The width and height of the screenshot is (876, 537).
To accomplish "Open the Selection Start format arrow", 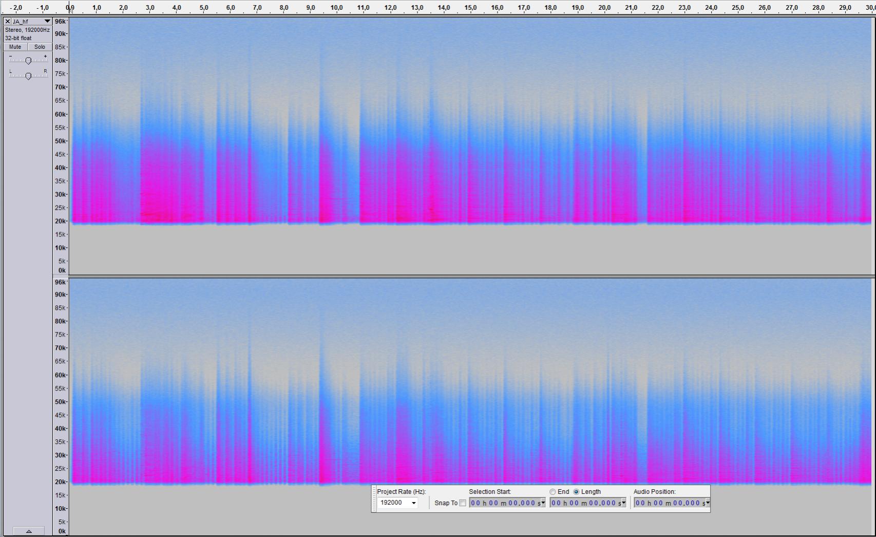I will point(543,503).
